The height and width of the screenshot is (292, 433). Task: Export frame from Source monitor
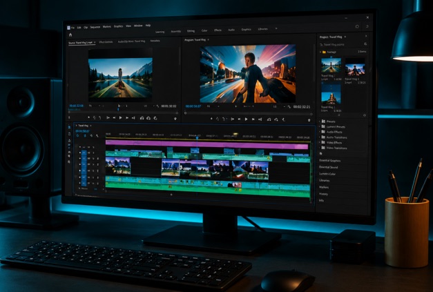point(155,118)
